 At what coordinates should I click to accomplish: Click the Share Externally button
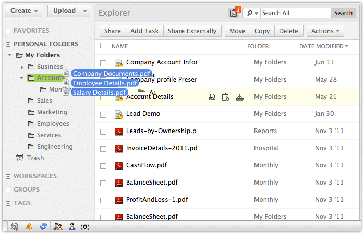[192, 31]
